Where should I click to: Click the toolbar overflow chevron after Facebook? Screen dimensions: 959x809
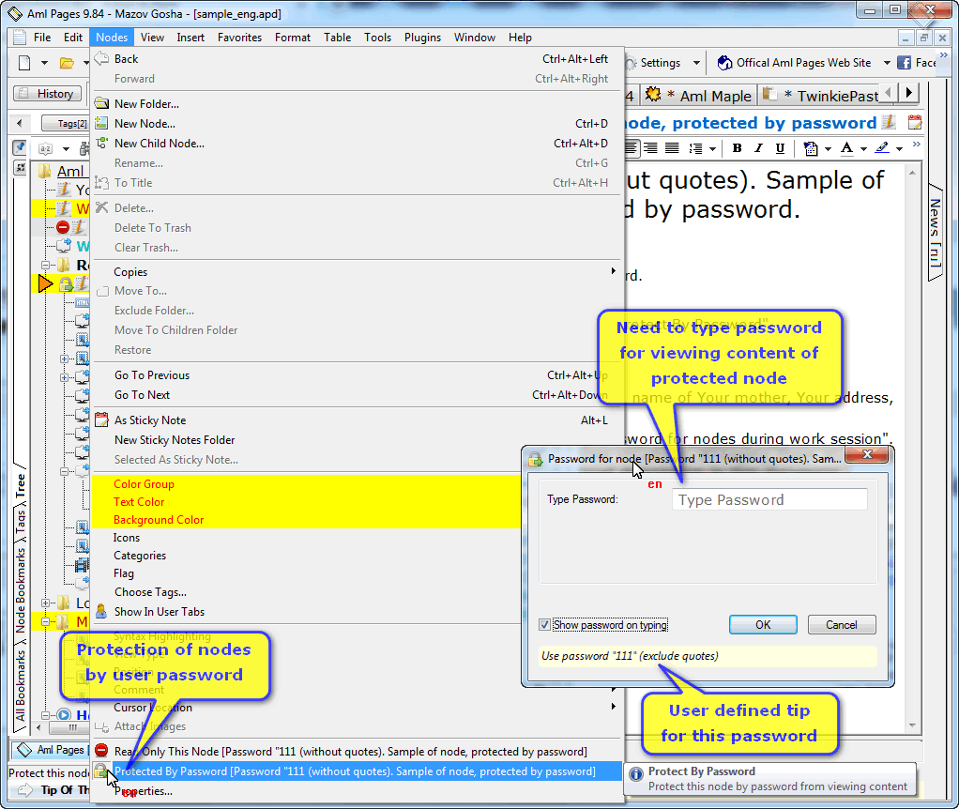944,55
